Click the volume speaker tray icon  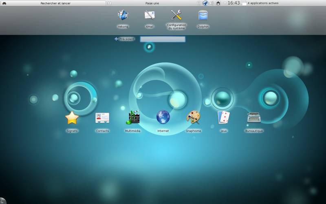tap(211, 3)
